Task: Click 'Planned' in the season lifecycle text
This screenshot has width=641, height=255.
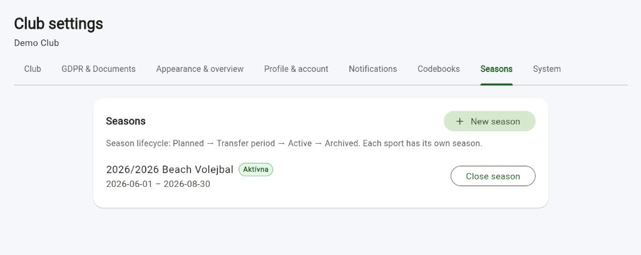Action: pyautogui.click(x=188, y=144)
